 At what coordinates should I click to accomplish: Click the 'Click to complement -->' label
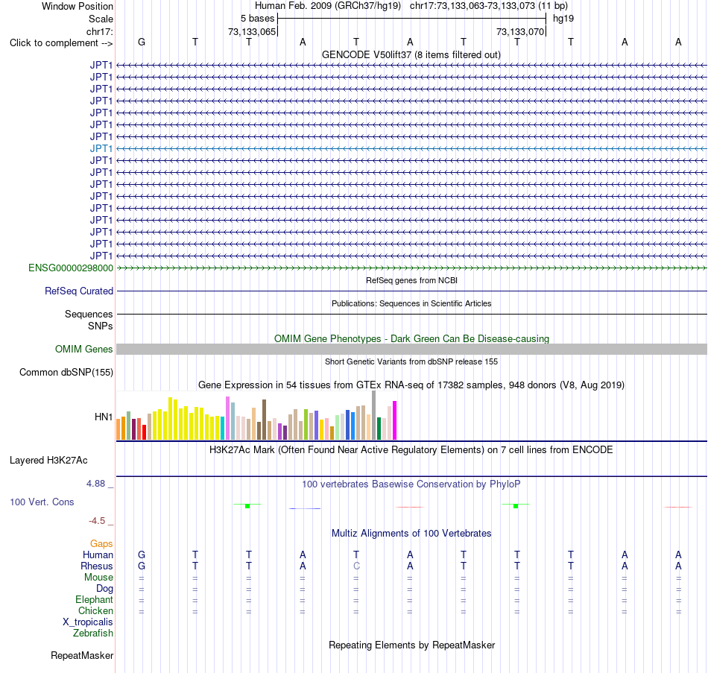(x=61, y=43)
